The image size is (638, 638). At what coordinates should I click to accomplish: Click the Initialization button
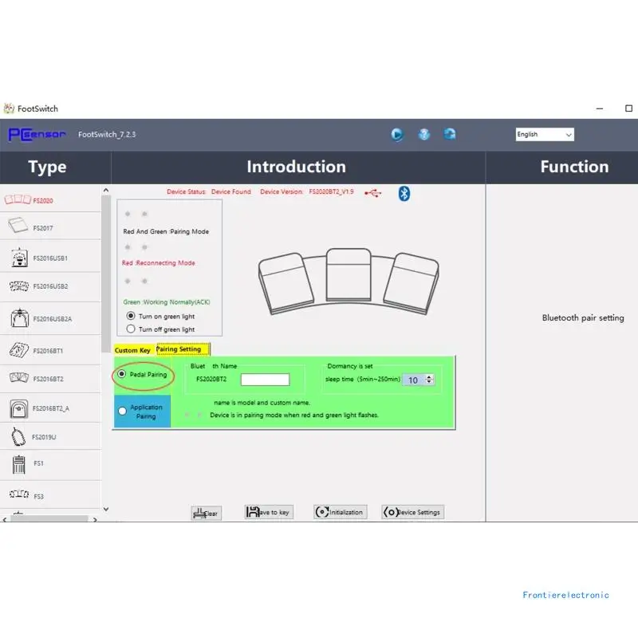pos(341,512)
